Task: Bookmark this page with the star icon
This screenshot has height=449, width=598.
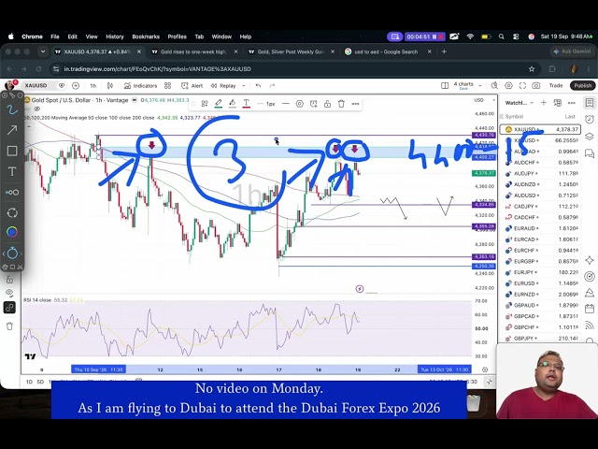Action: [532, 68]
